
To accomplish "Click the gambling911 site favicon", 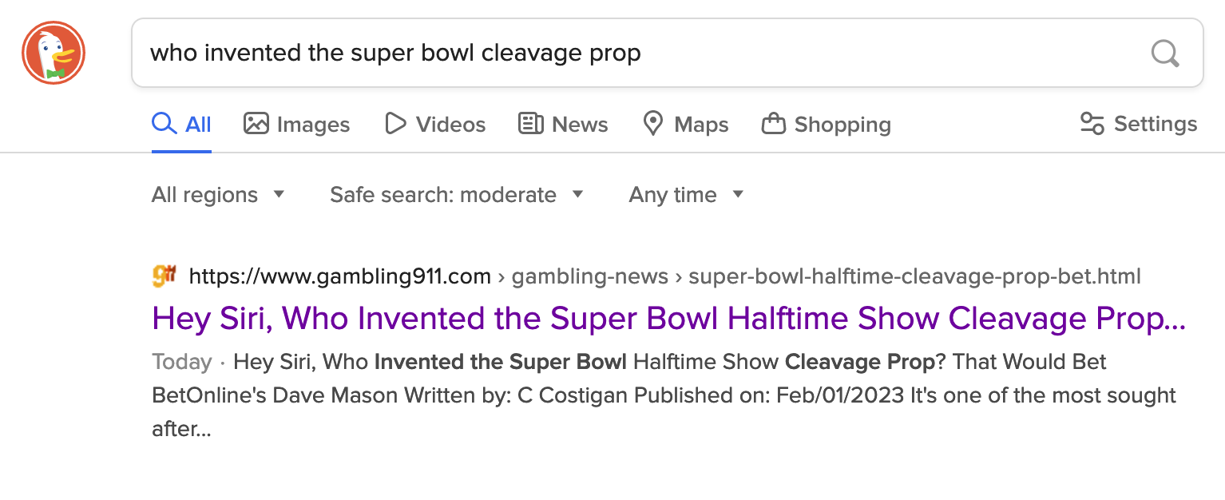I will [164, 276].
